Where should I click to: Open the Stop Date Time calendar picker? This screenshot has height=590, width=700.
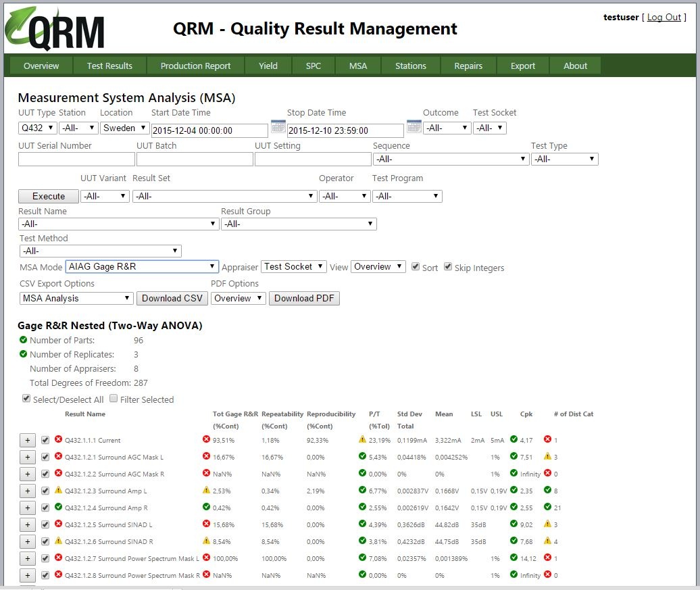coord(414,127)
